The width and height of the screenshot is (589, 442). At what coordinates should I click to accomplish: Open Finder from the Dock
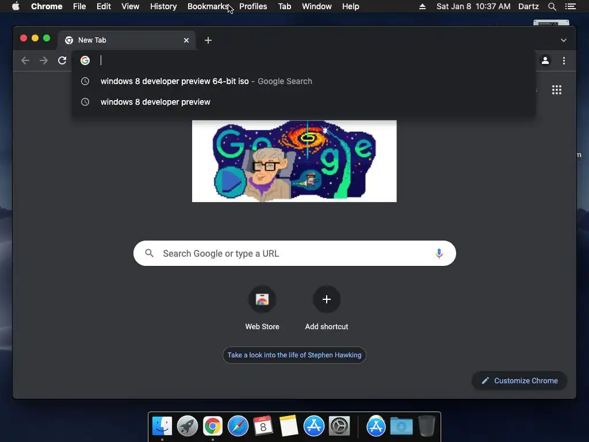tap(162, 426)
